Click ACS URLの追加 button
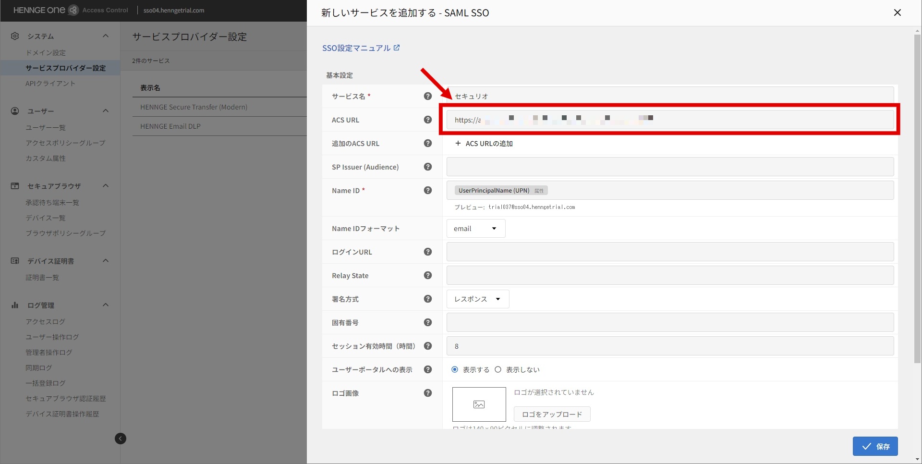This screenshot has height=464, width=922. pyautogui.click(x=484, y=143)
